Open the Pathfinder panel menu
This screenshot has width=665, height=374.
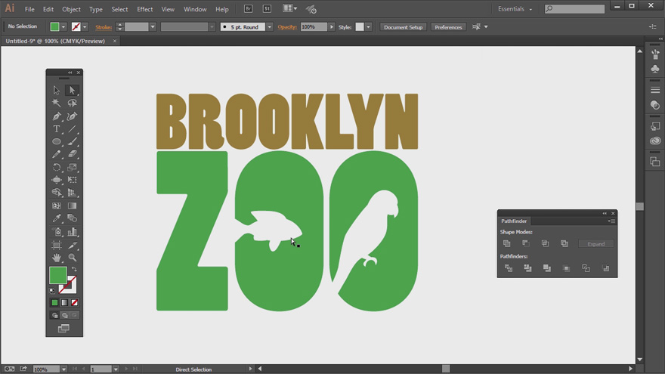611,221
